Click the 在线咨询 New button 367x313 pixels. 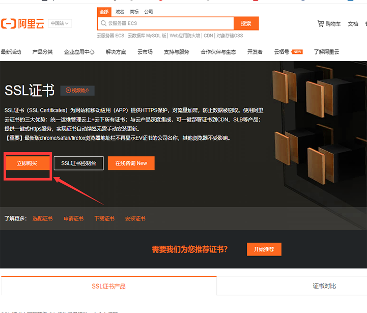[131, 163]
